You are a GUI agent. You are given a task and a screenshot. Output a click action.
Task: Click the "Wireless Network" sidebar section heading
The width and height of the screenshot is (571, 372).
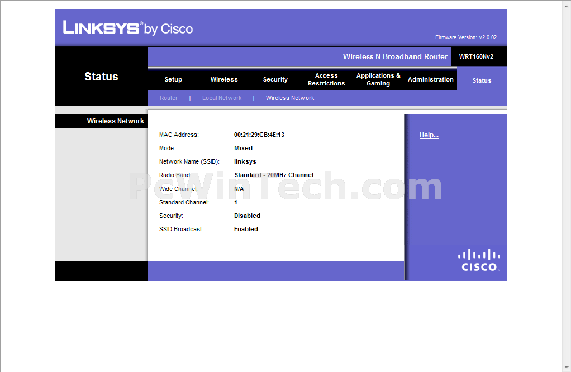pyautogui.click(x=116, y=121)
